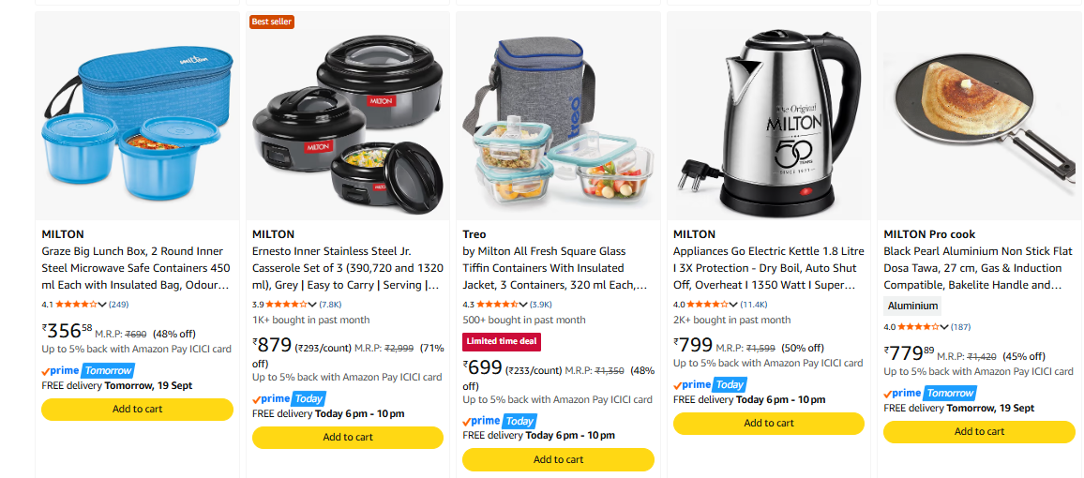Add Milton Electric Kettle to cart
This screenshot has width=1084, height=478.
[x=769, y=424]
